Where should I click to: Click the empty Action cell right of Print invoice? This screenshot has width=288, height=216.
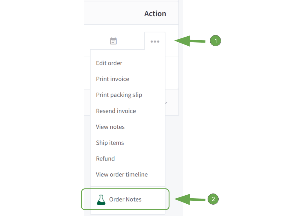(x=172, y=73)
